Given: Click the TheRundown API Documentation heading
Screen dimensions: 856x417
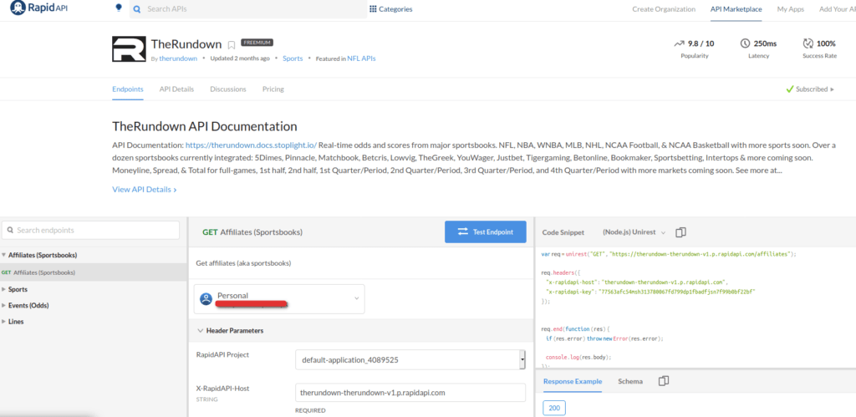Looking at the screenshot, I should 205,127.
